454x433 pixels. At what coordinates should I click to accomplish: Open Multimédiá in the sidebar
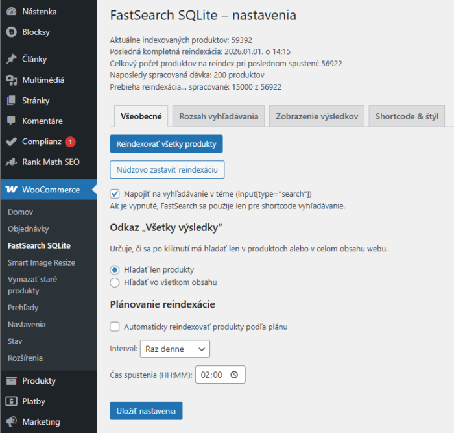[43, 80]
